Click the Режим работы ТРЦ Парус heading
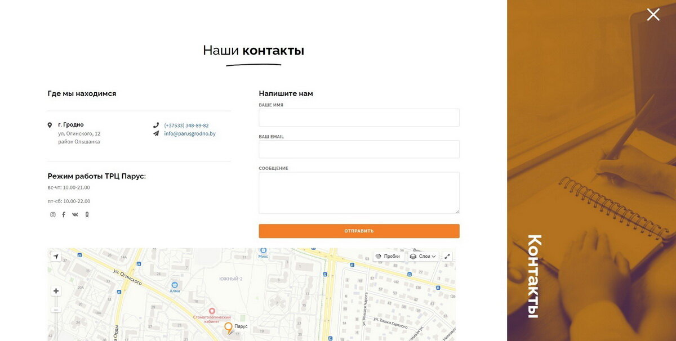Image resolution: width=676 pixels, height=341 pixels. click(96, 176)
